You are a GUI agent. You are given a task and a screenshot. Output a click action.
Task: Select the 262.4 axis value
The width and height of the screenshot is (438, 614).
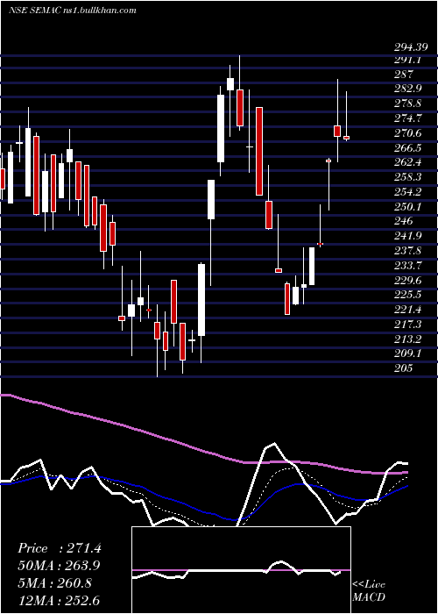(407, 162)
